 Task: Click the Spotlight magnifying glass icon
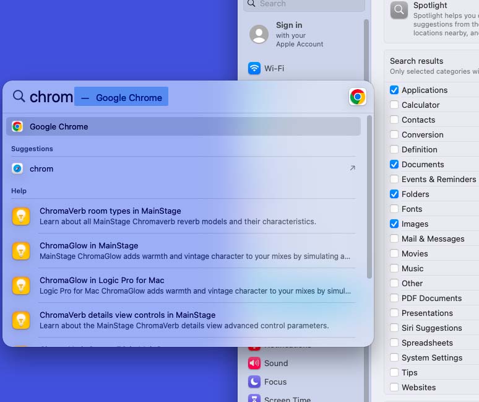tap(19, 96)
